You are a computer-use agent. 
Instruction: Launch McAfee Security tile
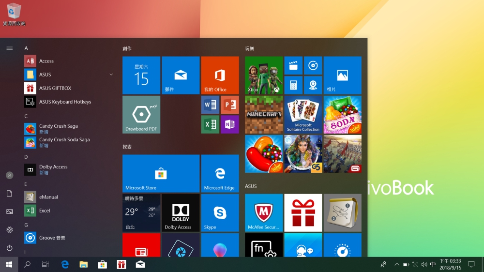click(x=264, y=213)
